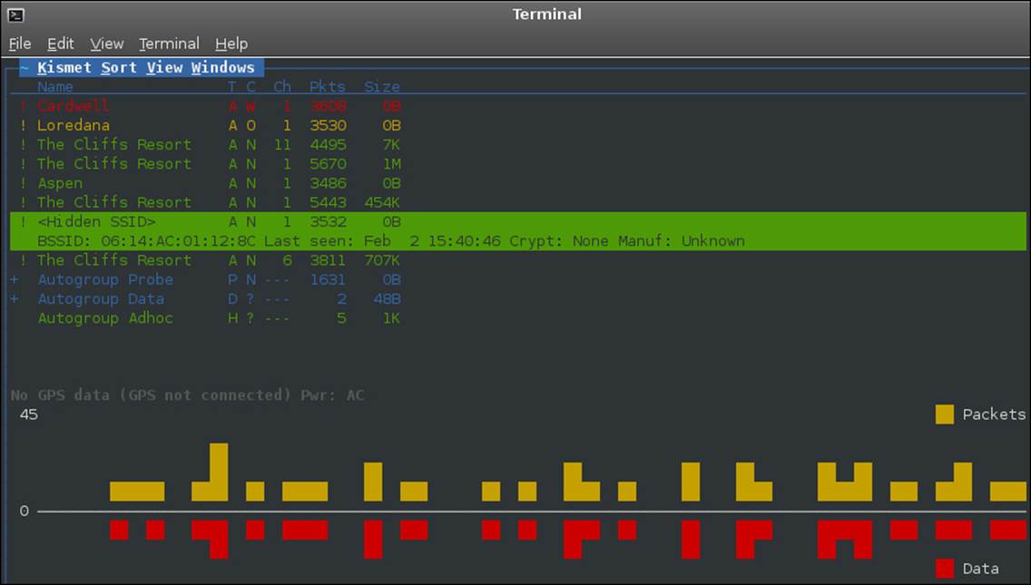1031x585 pixels.
Task: Click Cardwell's packet count 3608
Action: tap(328, 106)
